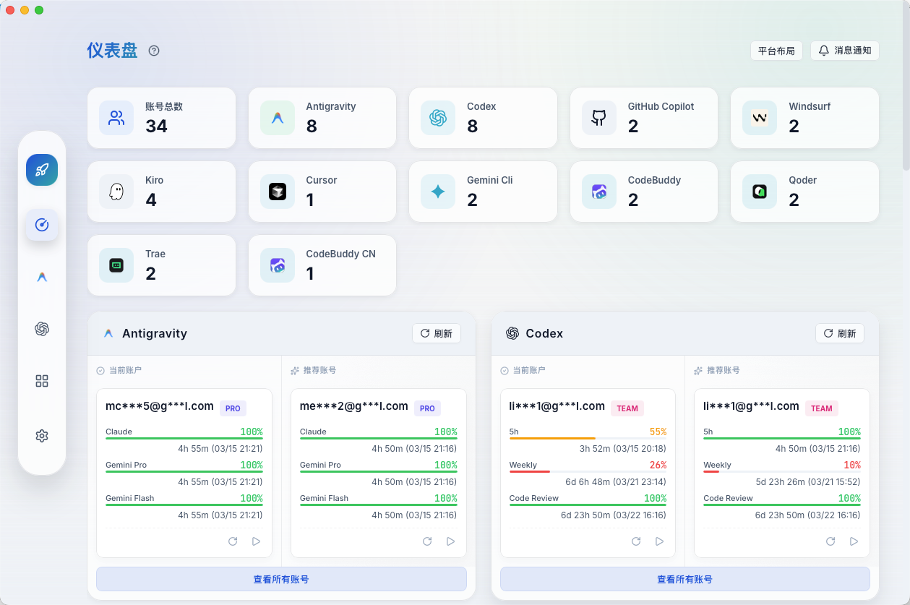Select the rocket icon in the sidebar
Screen dimensions: 910x605
[41, 170]
